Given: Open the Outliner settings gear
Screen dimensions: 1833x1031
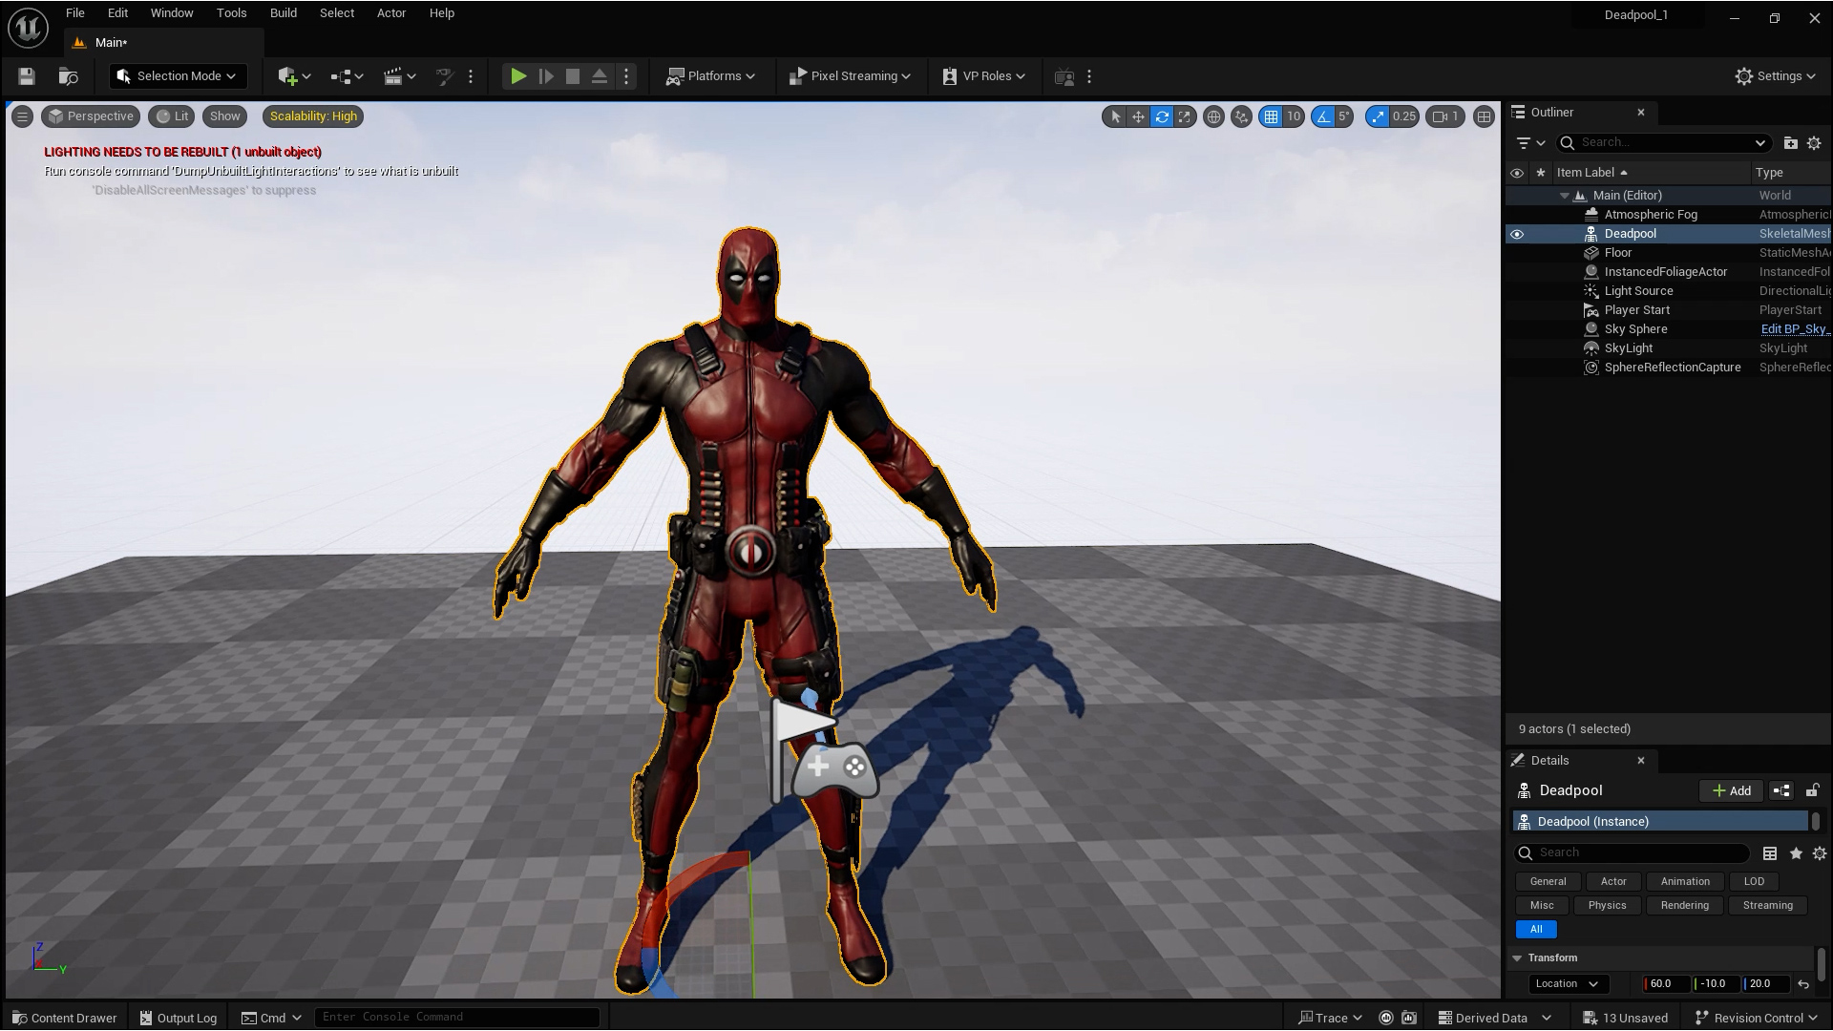Looking at the screenshot, I should coord(1813,142).
